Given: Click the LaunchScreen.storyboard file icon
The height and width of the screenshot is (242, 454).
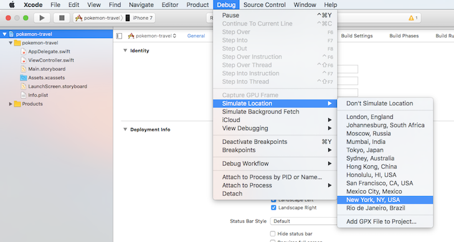Looking at the screenshot, I should [x=24, y=86].
